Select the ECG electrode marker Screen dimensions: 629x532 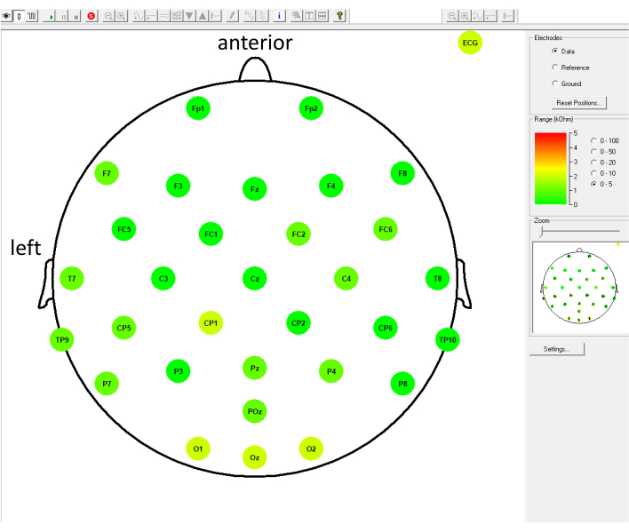(470, 43)
